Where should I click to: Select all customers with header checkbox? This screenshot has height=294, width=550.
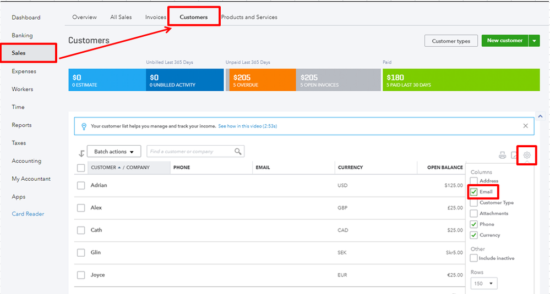pyautogui.click(x=81, y=168)
